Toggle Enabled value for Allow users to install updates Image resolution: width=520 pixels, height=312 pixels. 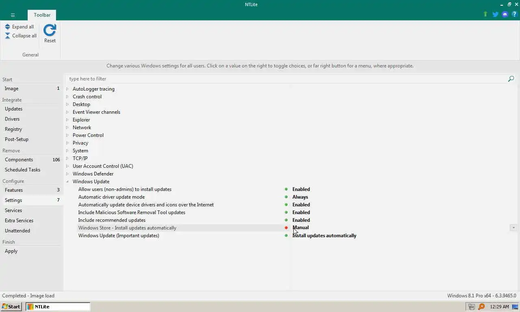301,189
